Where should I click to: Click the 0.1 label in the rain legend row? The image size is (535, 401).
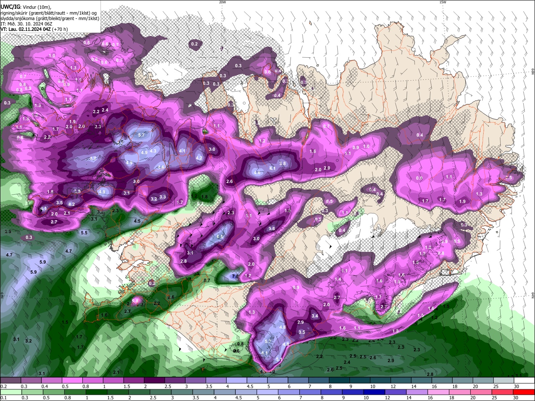point(3,398)
